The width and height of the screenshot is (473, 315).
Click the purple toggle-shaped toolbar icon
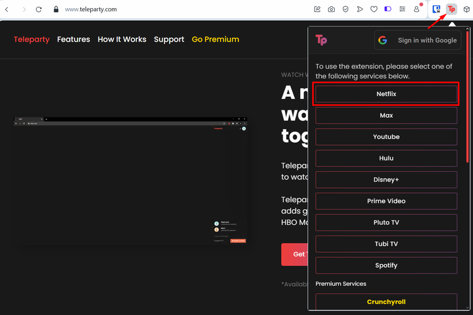pyautogui.click(x=388, y=9)
